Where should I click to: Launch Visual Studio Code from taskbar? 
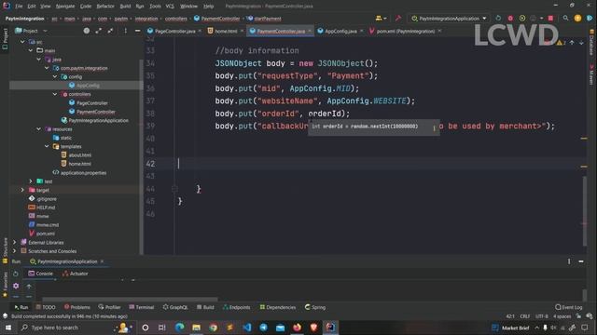[x=246, y=328]
